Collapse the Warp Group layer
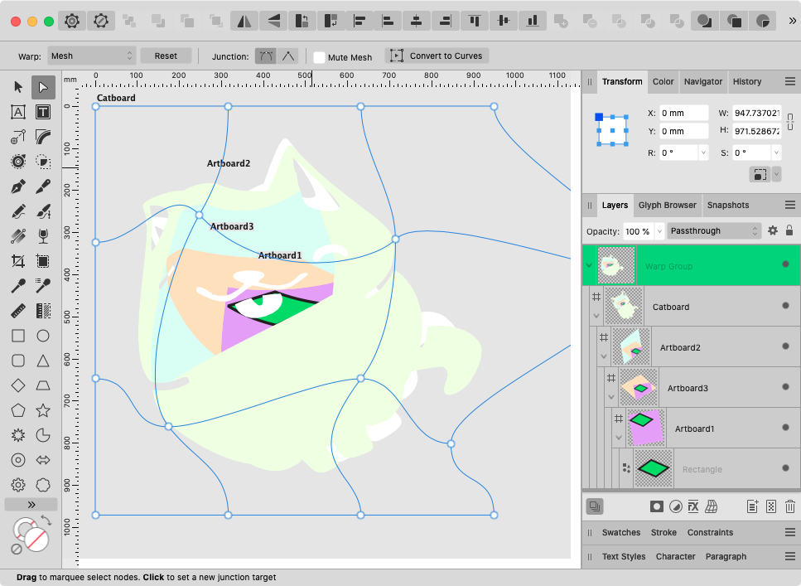Screen dimensions: 801x586 pyautogui.click(x=589, y=265)
